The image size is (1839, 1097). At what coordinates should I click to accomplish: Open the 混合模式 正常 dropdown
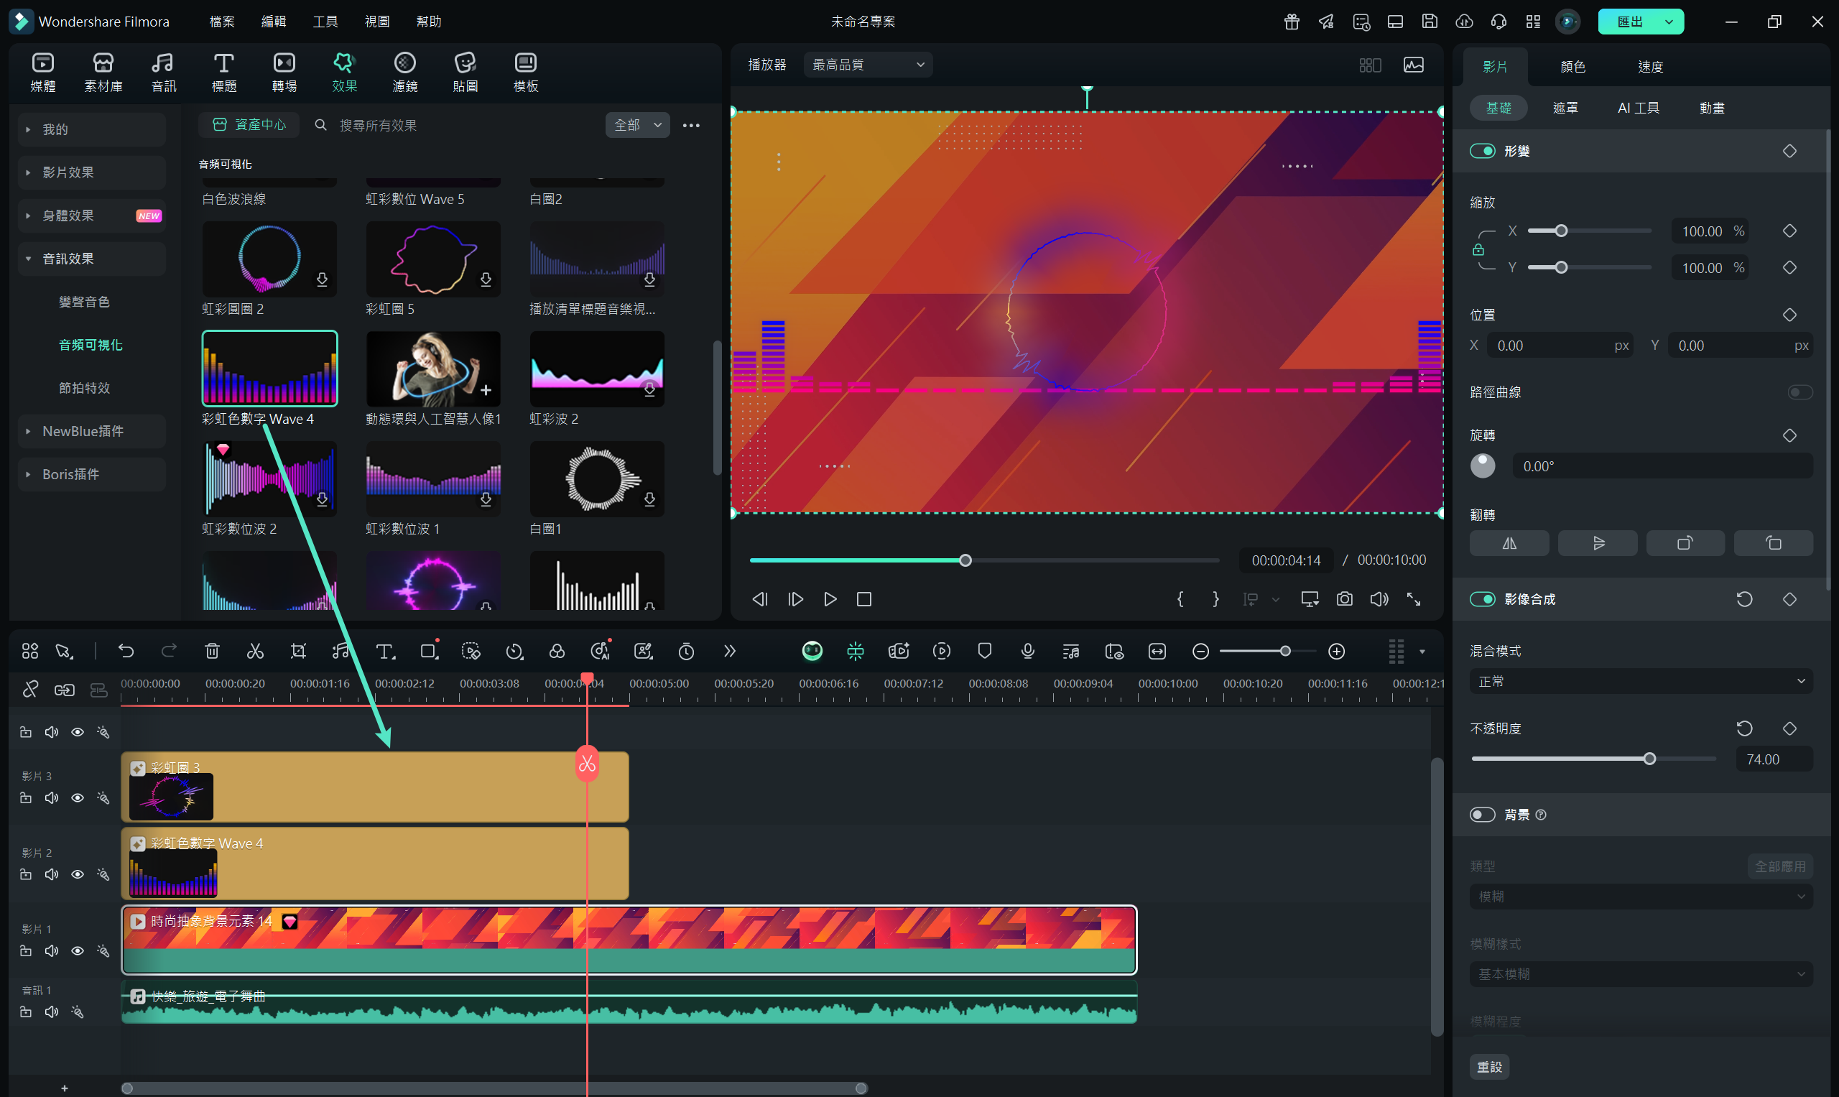tap(1641, 681)
